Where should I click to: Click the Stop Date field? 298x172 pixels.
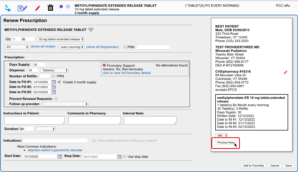100,157
